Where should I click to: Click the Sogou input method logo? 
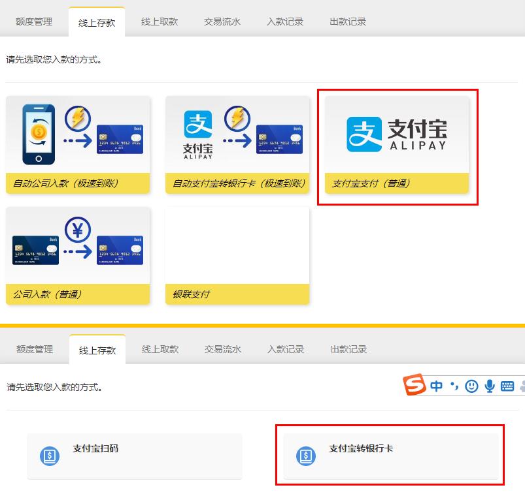pos(415,386)
